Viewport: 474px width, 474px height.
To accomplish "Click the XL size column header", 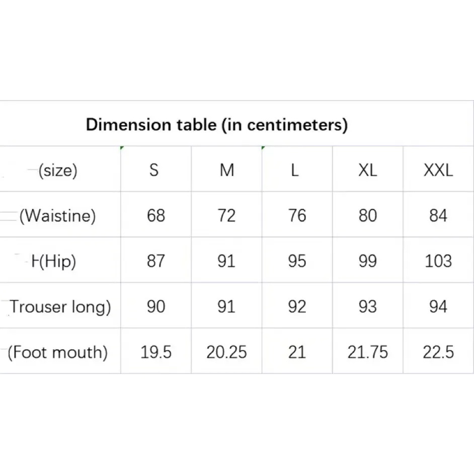I will pyautogui.click(x=367, y=171).
